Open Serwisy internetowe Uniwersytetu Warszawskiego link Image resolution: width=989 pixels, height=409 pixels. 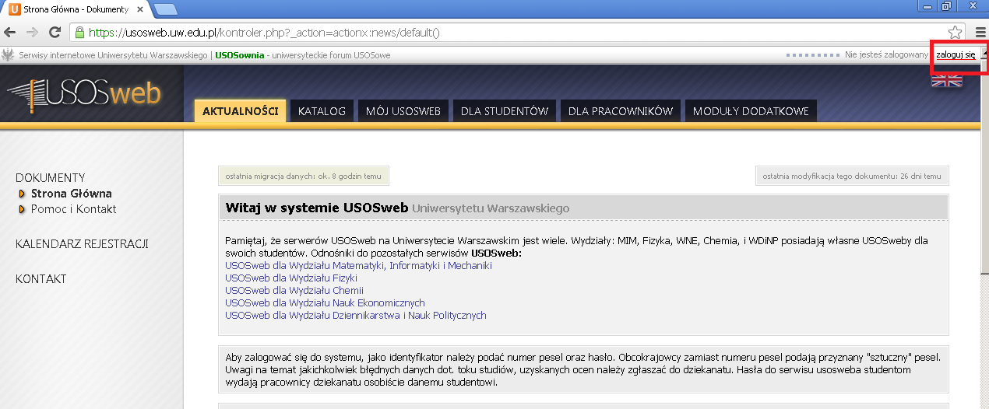114,55
